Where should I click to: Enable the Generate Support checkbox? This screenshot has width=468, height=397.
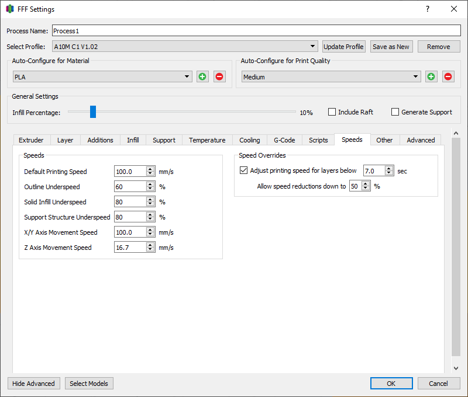[395, 112]
